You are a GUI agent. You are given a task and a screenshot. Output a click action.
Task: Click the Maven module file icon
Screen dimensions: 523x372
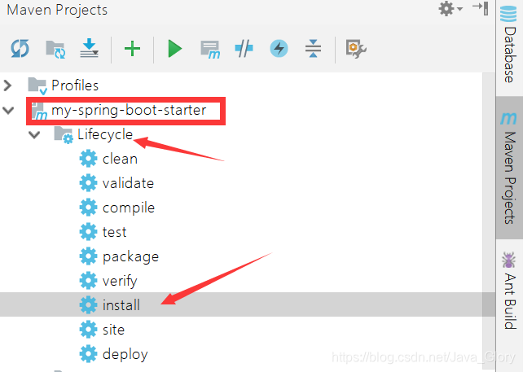pyautogui.click(x=39, y=111)
